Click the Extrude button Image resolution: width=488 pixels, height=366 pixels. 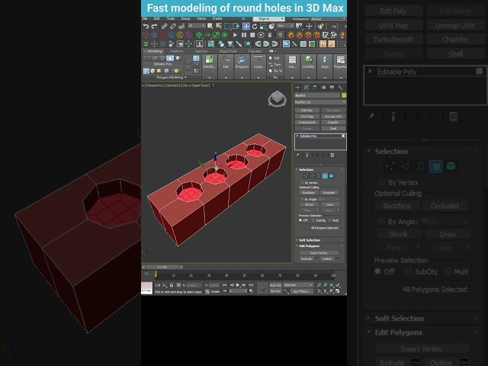(x=307, y=259)
